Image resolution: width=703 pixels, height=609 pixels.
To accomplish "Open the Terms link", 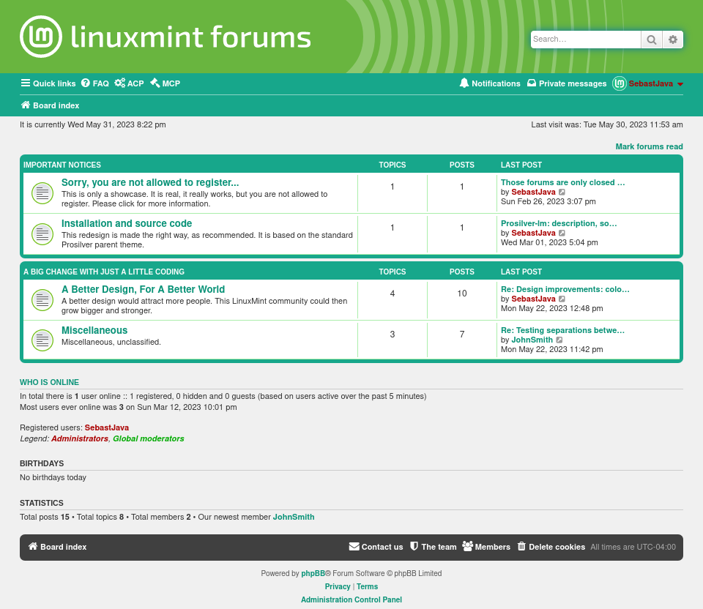I will [x=367, y=586].
